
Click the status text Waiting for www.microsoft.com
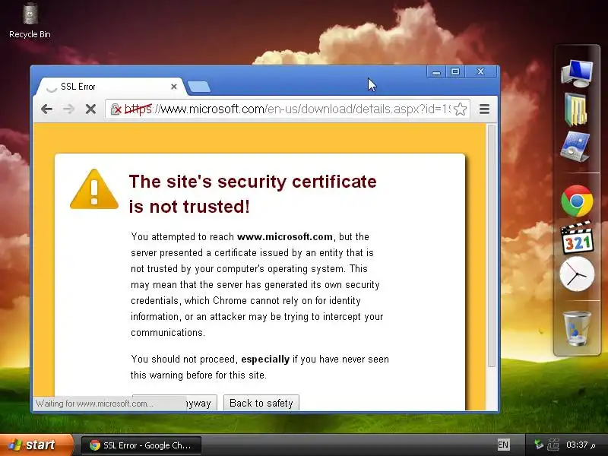[94, 404]
